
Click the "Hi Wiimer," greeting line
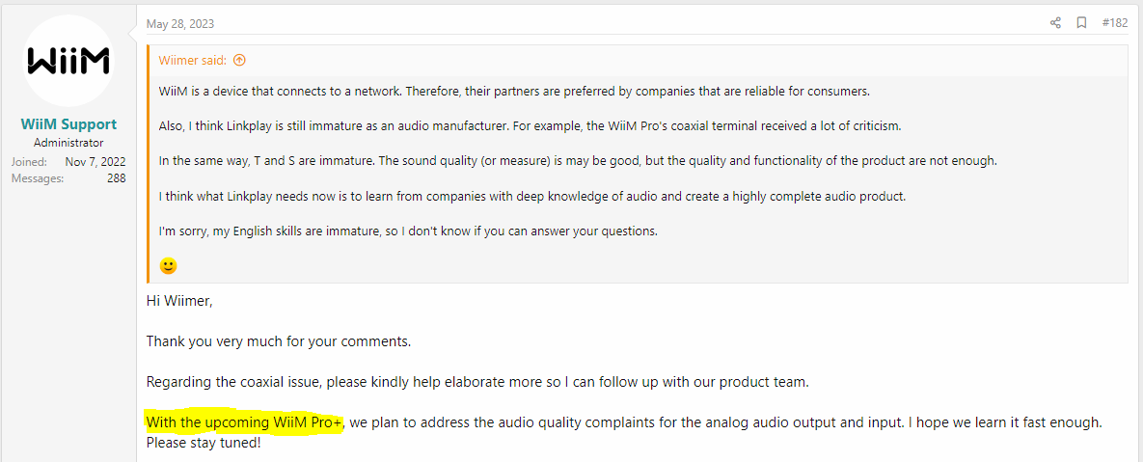pos(179,301)
